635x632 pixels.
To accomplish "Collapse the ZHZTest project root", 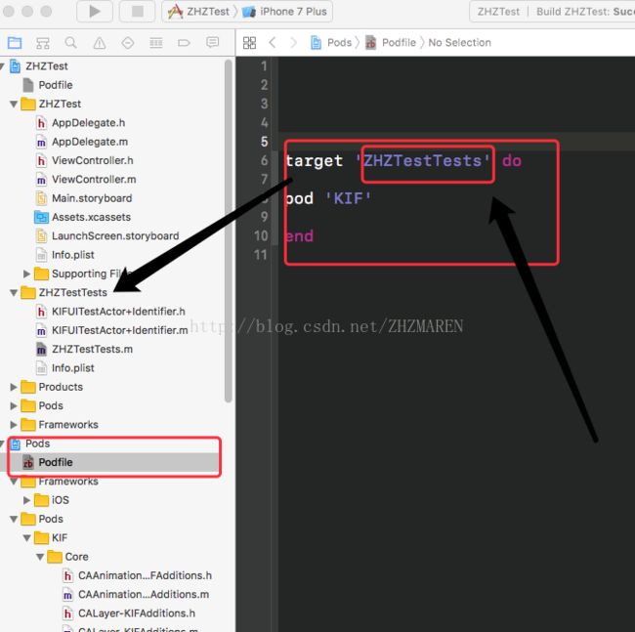I will click(x=2, y=66).
